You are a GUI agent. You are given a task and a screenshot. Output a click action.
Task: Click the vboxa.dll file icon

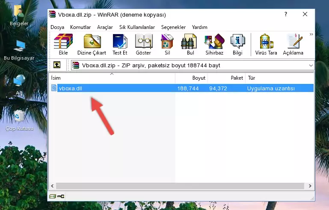[54, 88]
